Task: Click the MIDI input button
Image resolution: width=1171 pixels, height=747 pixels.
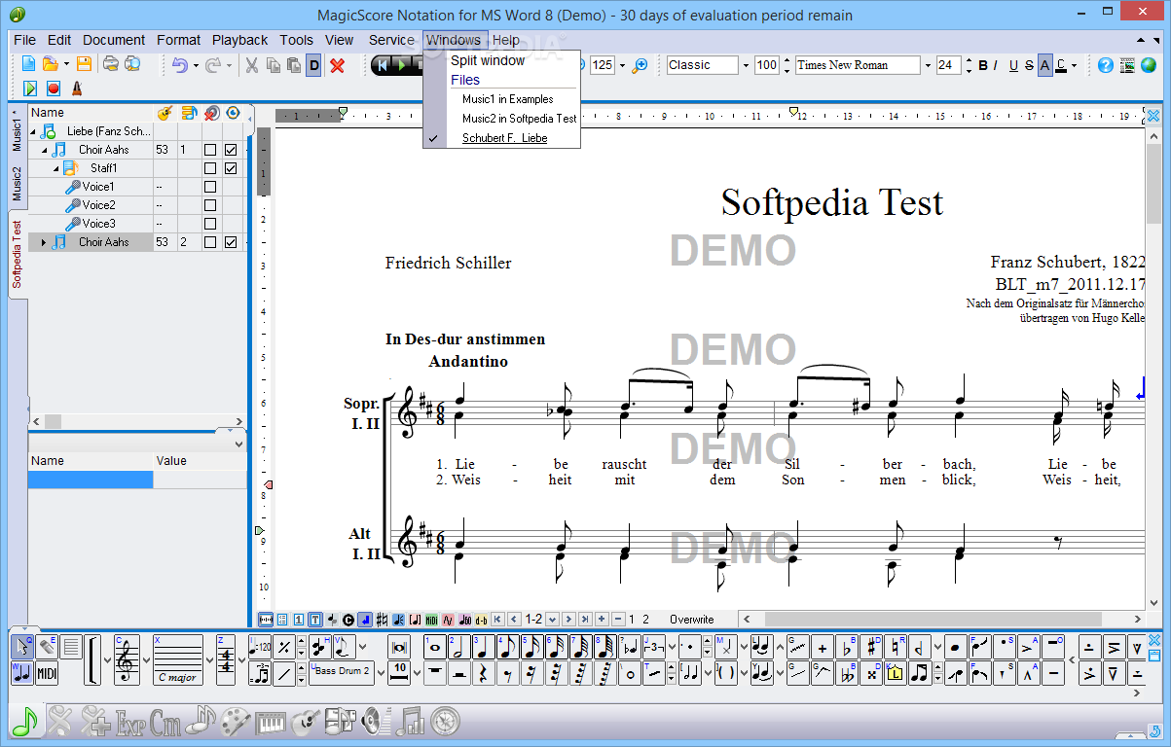Action: pos(47,673)
